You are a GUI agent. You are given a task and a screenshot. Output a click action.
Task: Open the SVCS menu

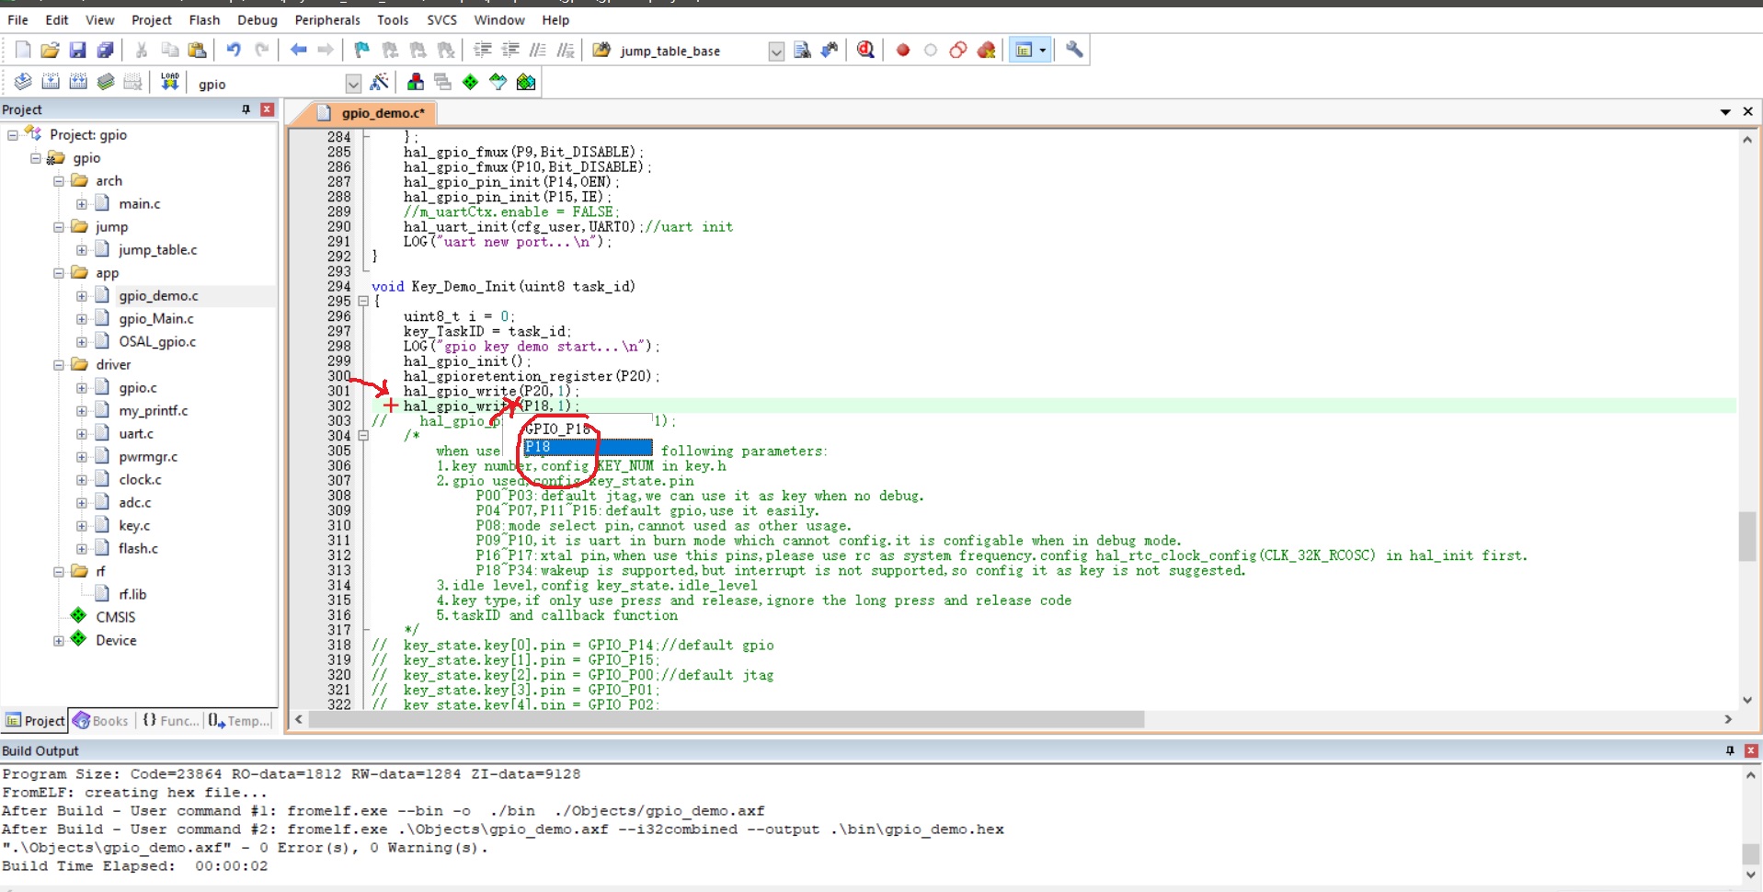(441, 19)
